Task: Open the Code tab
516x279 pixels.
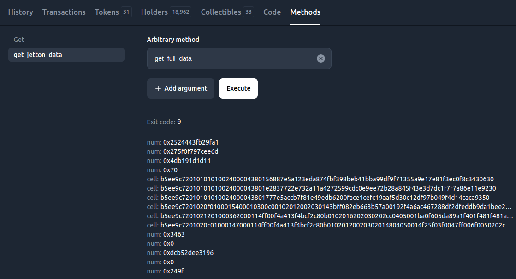Action: tap(272, 12)
